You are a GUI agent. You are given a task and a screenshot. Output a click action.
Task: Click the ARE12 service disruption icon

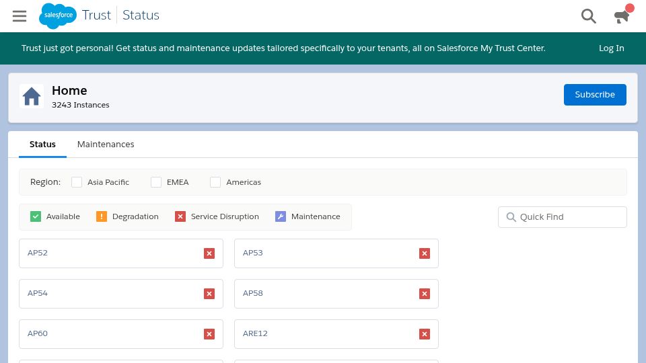425,334
